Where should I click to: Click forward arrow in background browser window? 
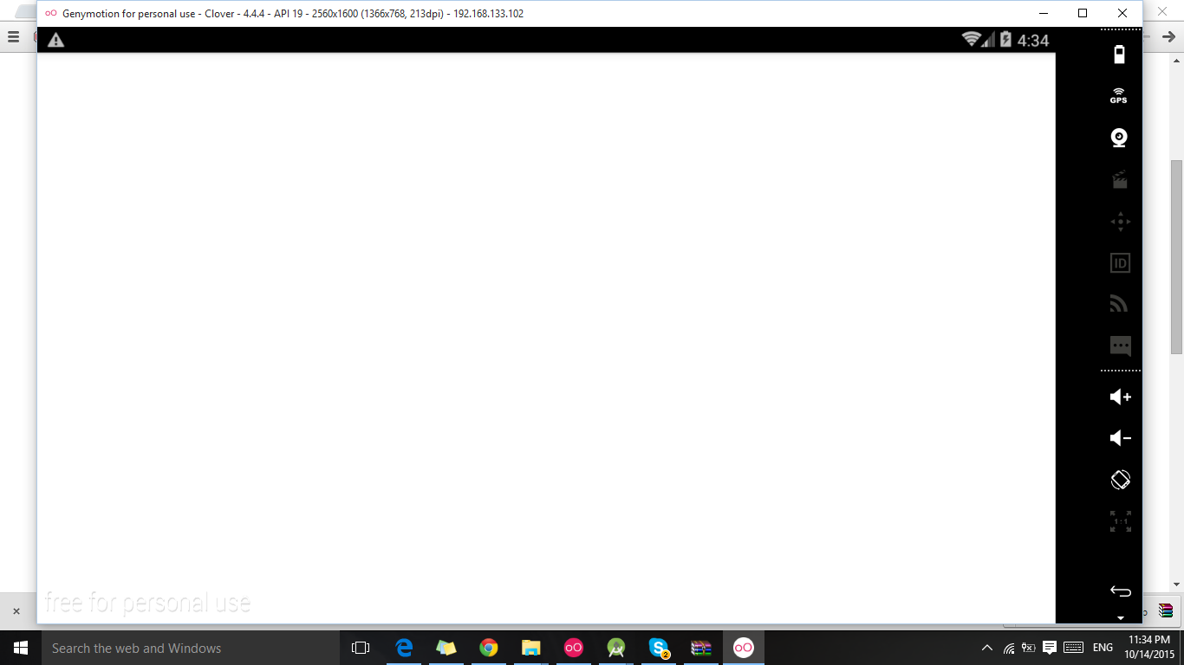(1168, 36)
